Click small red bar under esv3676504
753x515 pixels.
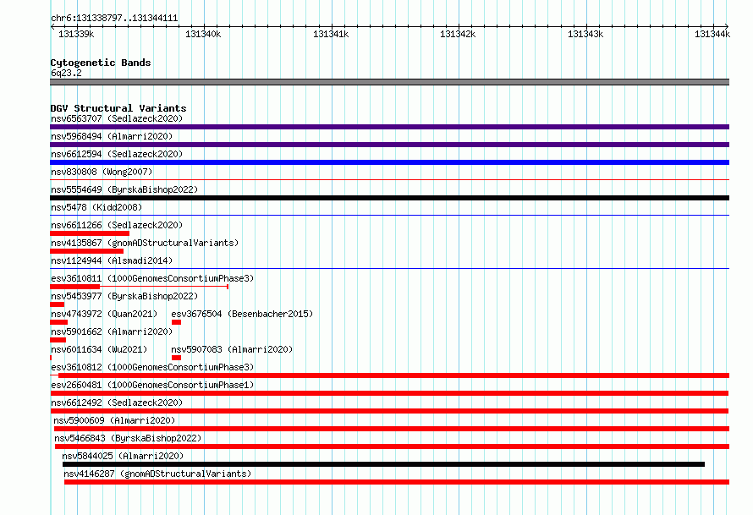tap(176, 322)
